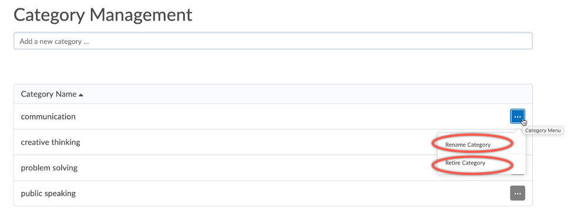Click the problem solving text label
This screenshot has width=574, height=222.
point(49,168)
